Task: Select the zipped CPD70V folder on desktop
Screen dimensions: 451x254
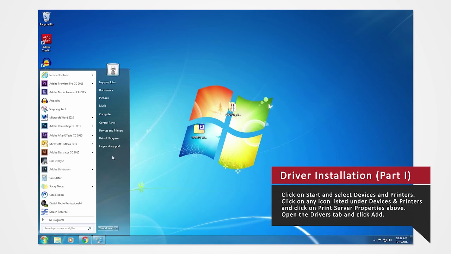Action: 199,131
